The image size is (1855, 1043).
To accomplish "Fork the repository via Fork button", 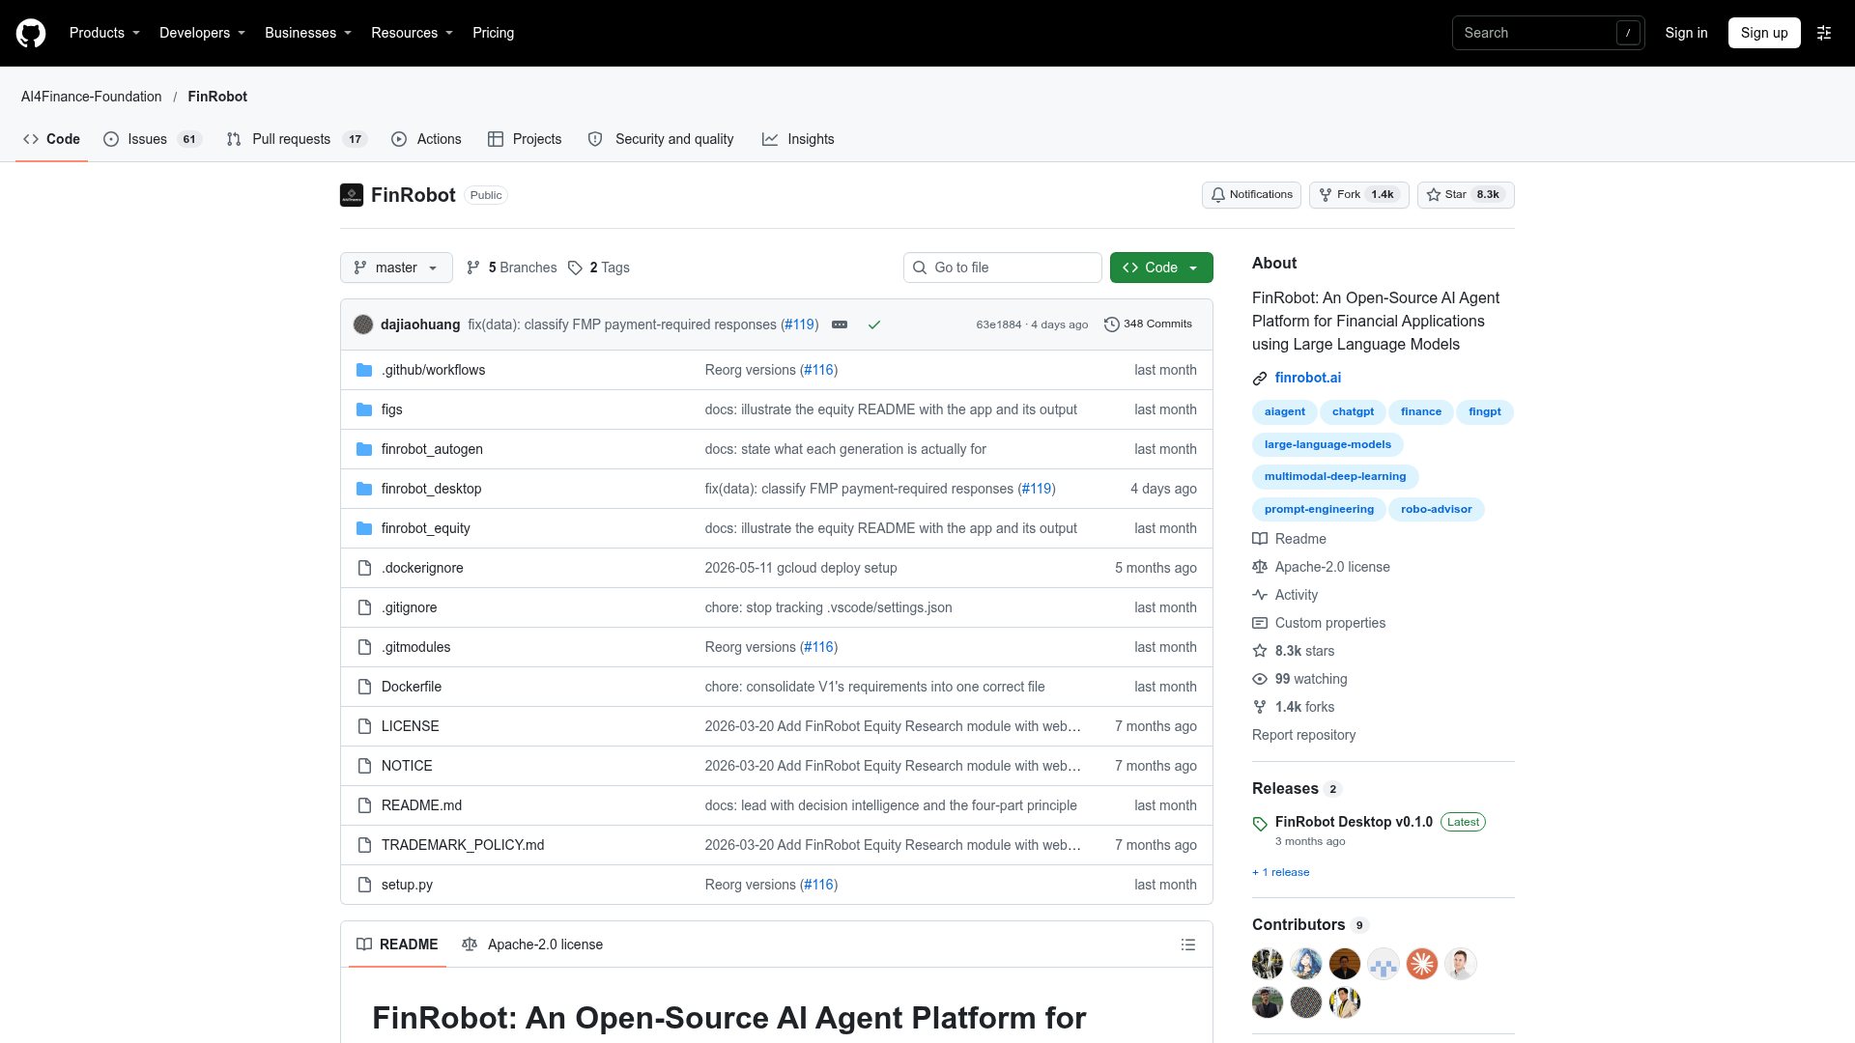I will [x=1358, y=195].
